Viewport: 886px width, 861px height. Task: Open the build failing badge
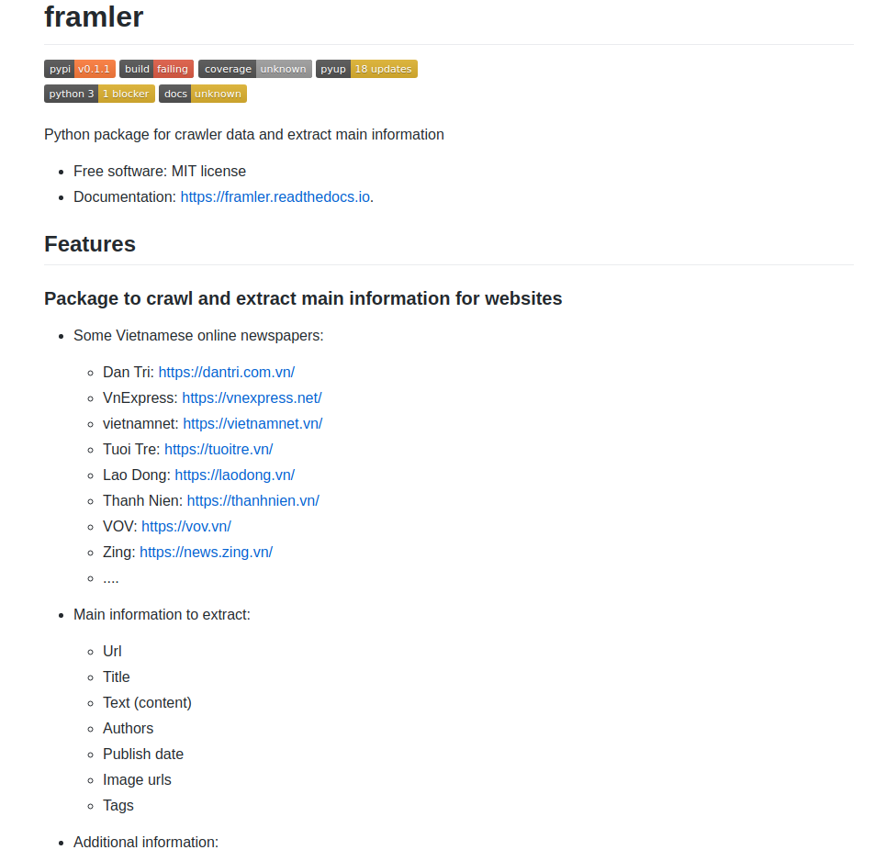156,69
